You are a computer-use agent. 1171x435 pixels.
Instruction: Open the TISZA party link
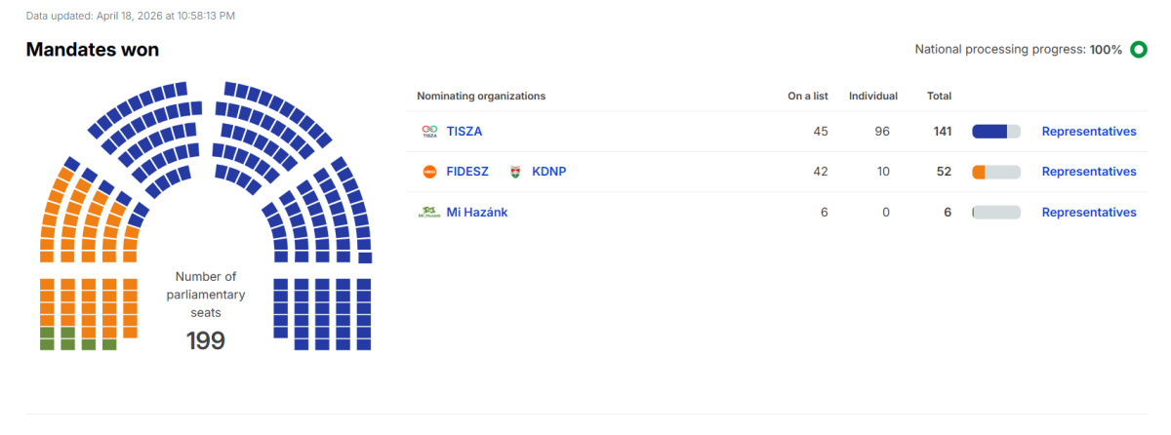(464, 132)
